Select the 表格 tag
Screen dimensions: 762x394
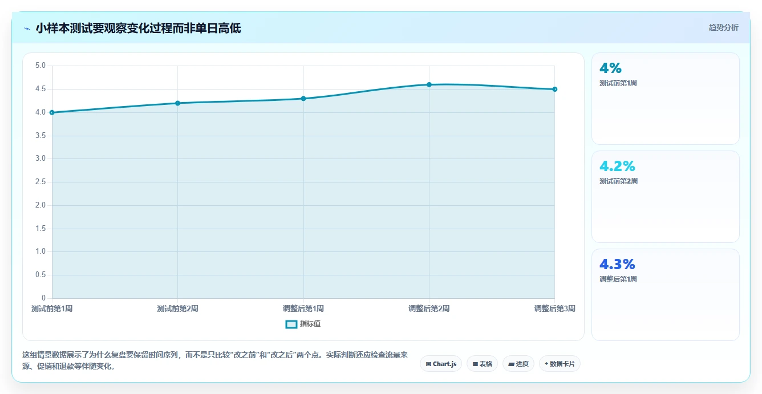click(x=482, y=364)
